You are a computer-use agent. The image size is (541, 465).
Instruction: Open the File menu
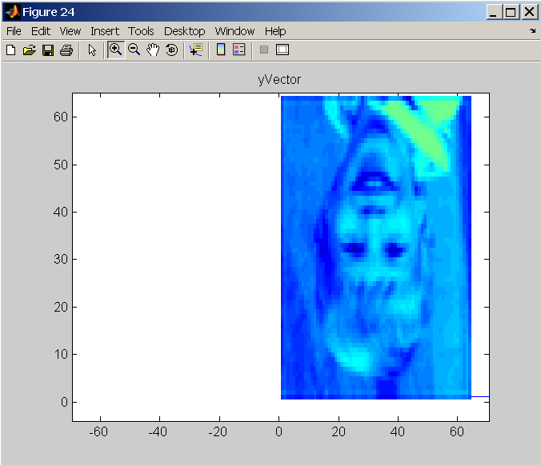click(14, 31)
